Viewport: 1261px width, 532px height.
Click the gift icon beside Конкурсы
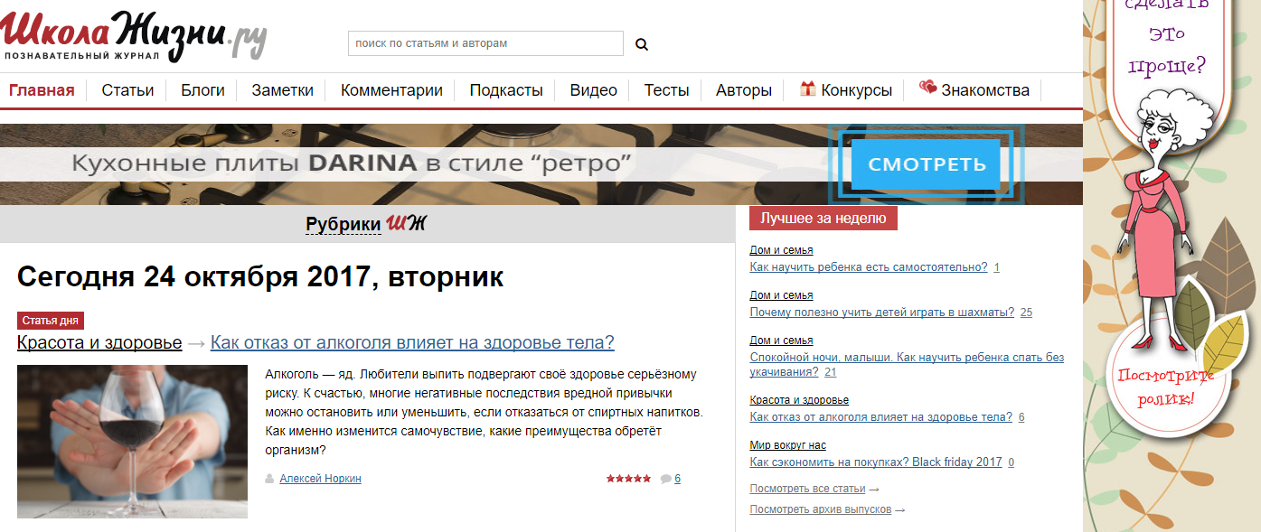click(807, 89)
